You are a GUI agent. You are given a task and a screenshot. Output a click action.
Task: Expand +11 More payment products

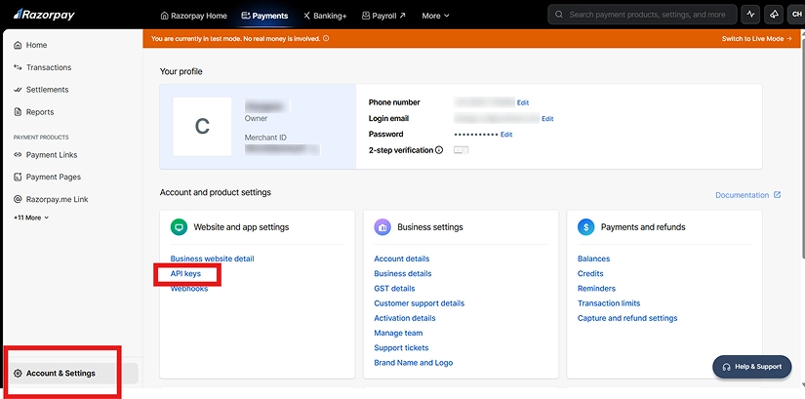click(x=31, y=218)
